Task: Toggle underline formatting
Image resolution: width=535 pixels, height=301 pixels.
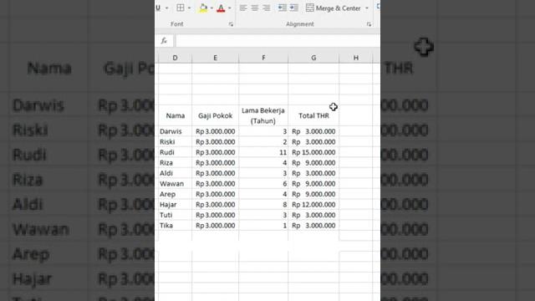Action: (x=158, y=8)
